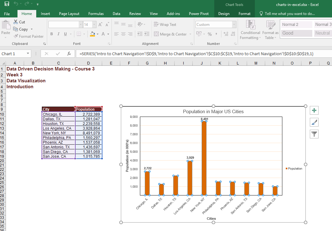The height and width of the screenshot is (231, 332).
Task: Apply the Good cell style
Action: click(x=296, y=33)
